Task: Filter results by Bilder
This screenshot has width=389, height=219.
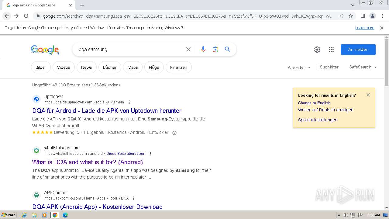Action: point(41,67)
